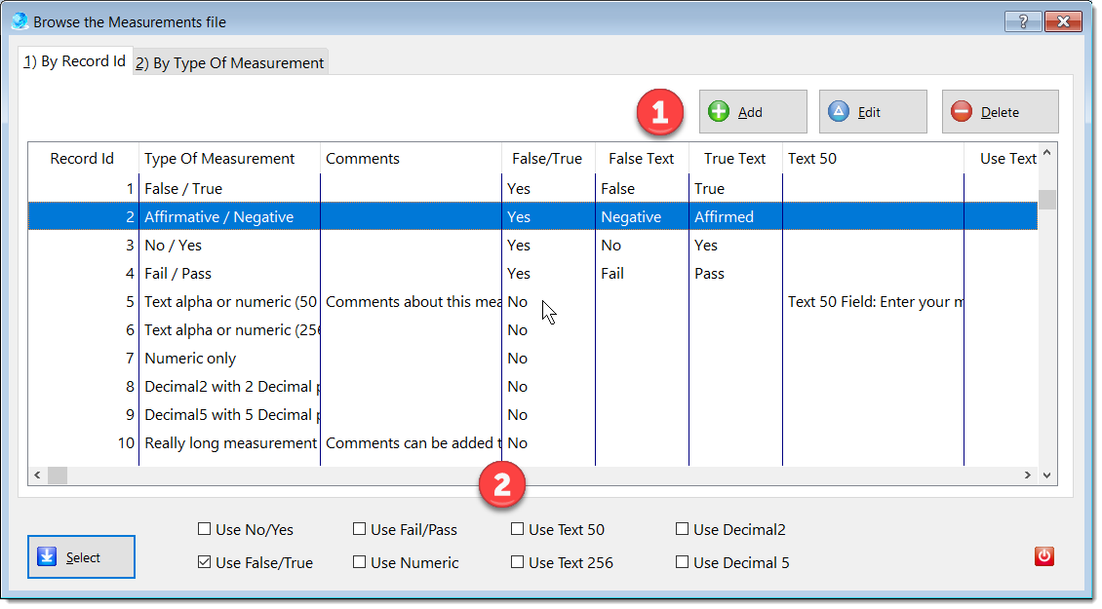Viewport: 1102px width, 609px height.
Task: Click the blue down-arrow Select icon
Action: coord(48,557)
